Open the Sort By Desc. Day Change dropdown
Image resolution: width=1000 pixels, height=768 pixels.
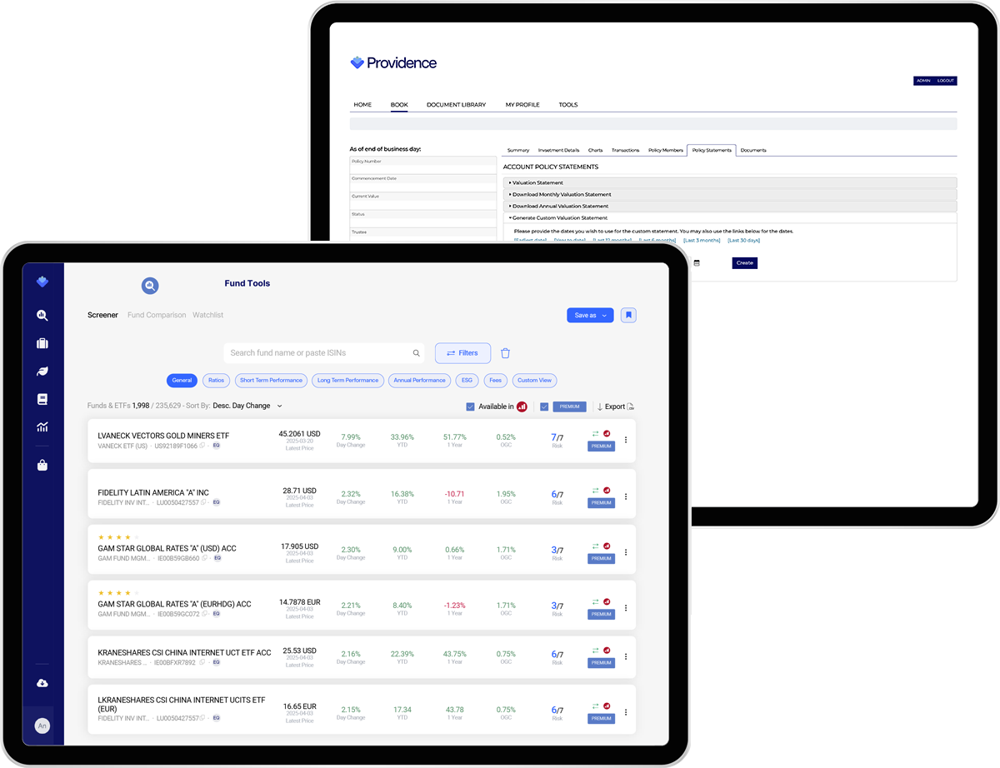tap(247, 406)
